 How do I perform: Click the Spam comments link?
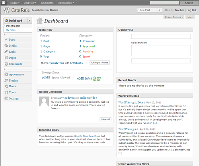(x=86, y=57)
